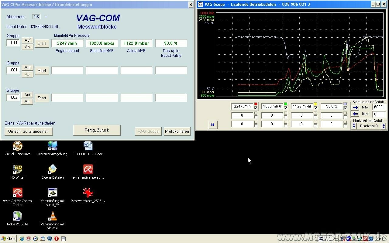Click the green 1020 mbar color swatch
The width and height of the screenshot is (389, 243).
pyautogui.click(x=286, y=104)
